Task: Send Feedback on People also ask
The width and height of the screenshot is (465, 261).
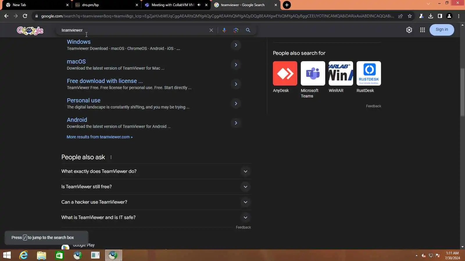Action: [x=243, y=227]
